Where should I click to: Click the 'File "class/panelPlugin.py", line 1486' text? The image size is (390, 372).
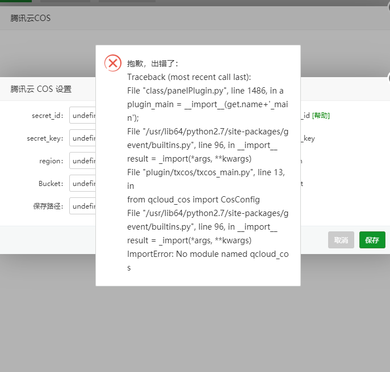tap(196, 91)
